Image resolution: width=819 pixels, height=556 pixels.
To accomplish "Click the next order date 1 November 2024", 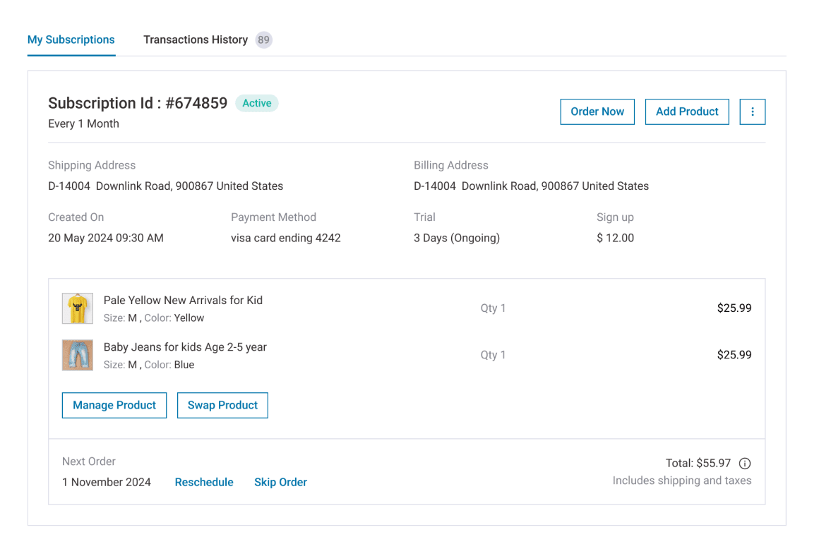I will coord(107,482).
